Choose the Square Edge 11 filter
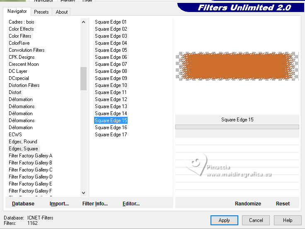Image resolution: width=305 pixels, height=229 pixels. pos(111,92)
